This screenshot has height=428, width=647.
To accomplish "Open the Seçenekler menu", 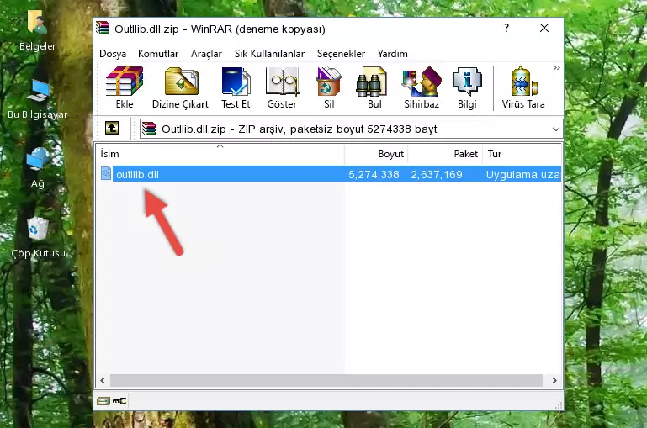I will tap(341, 54).
